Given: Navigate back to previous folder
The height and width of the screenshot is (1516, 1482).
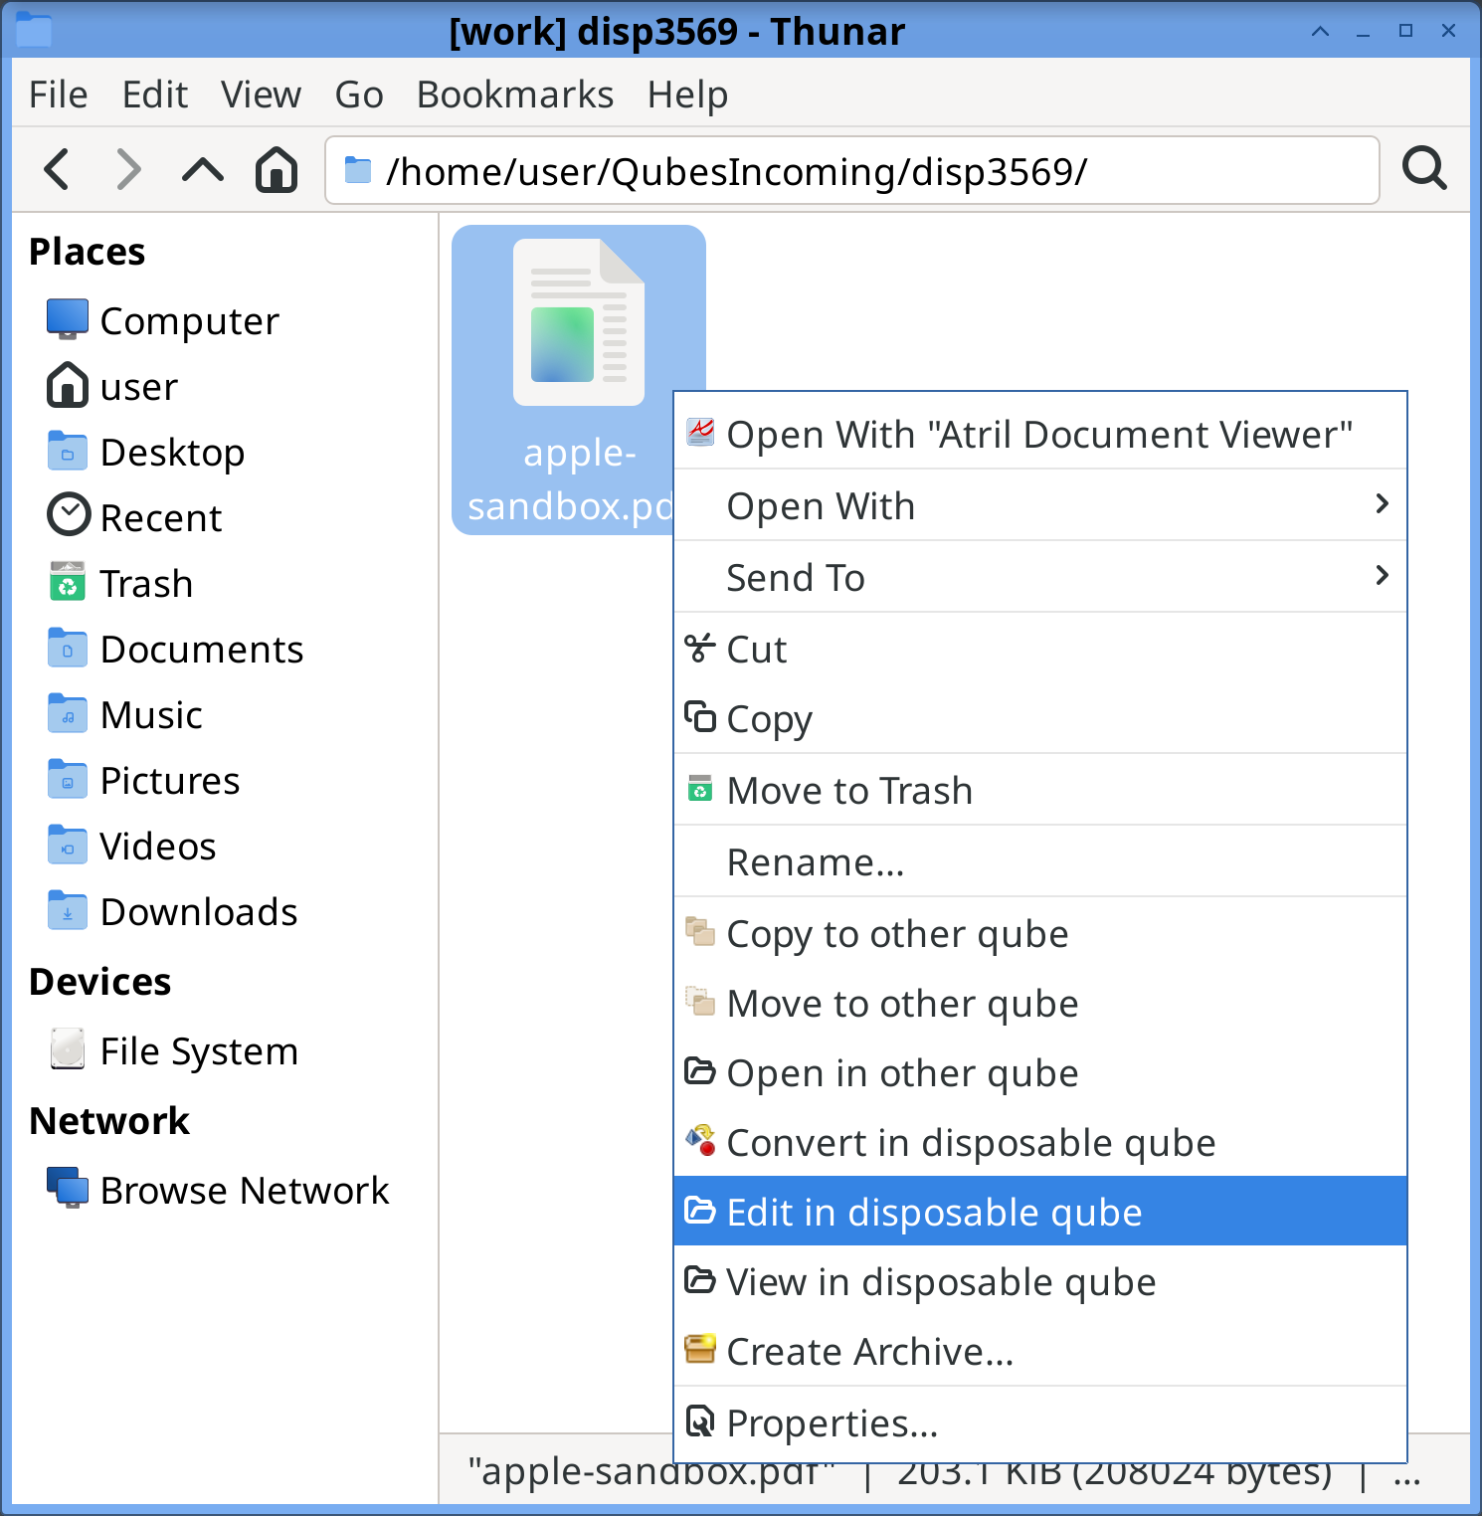Looking at the screenshot, I should pos(56,169).
